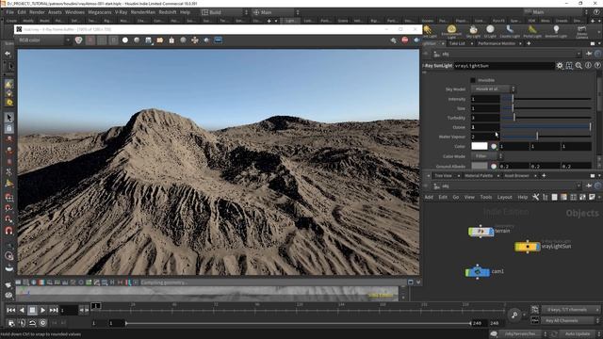Click the real time toggle clock icon
The image size is (603, 339).
(x=43, y=323)
